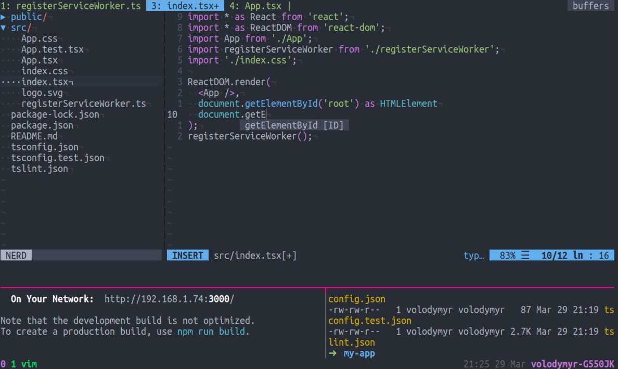Click the truncated "typ…" filetype segment
This screenshot has height=369, width=618.
pyautogui.click(x=474, y=255)
